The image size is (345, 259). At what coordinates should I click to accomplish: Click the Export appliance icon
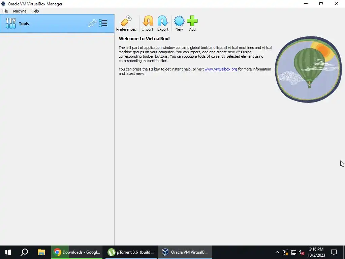(x=163, y=23)
